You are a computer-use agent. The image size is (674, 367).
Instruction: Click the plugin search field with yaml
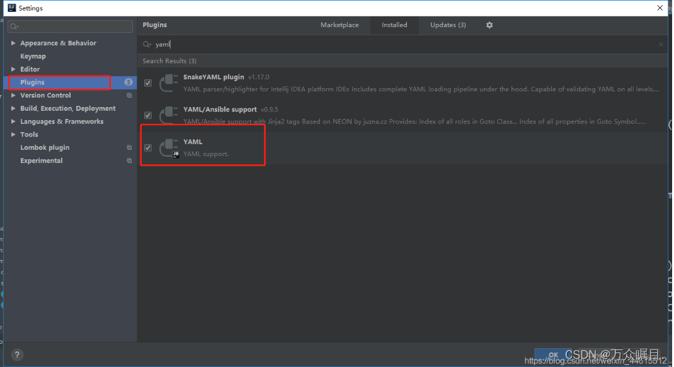(x=403, y=44)
